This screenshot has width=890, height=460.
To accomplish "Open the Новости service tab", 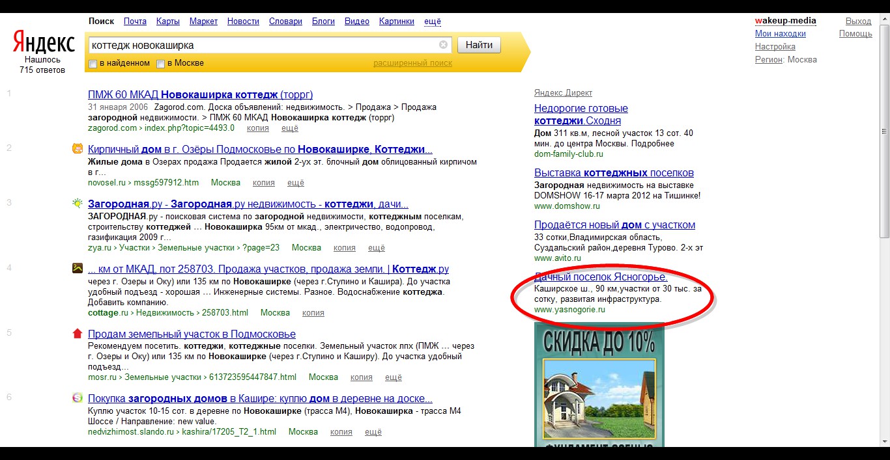I will point(243,21).
